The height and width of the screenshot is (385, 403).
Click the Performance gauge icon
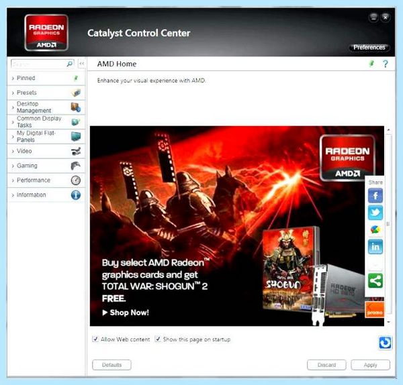point(76,180)
